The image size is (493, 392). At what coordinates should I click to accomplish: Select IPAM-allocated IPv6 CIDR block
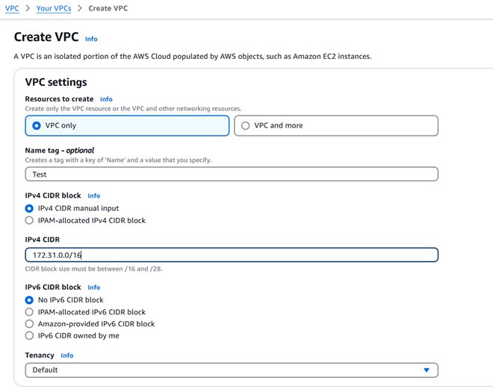[30, 312]
